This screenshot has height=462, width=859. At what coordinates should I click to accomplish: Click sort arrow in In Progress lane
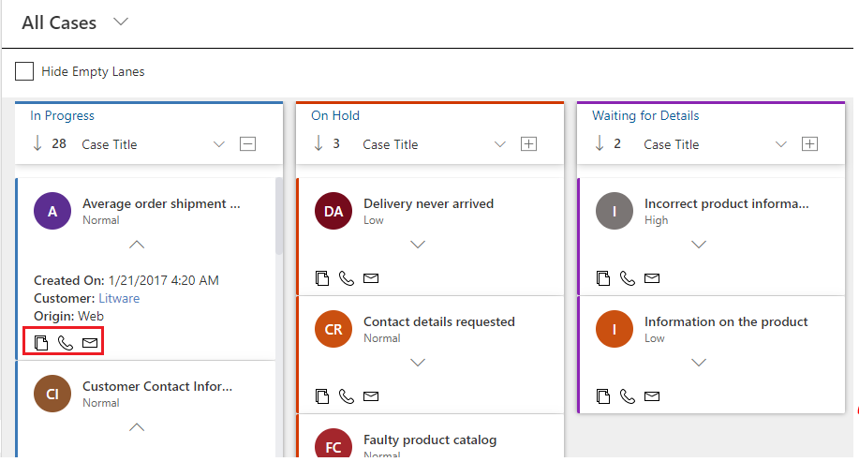tap(37, 144)
